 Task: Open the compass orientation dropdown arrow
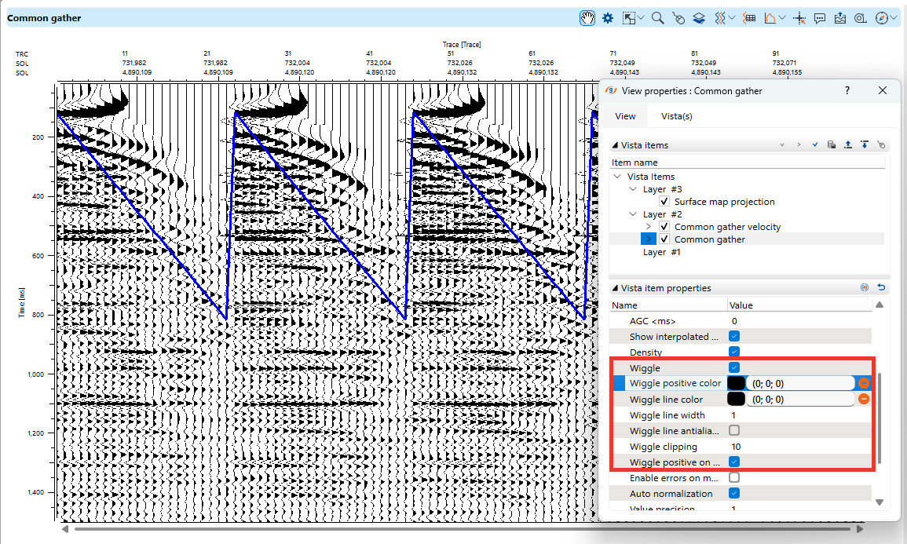894,18
